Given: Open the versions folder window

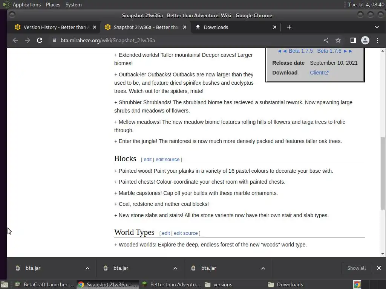Looking at the screenshot, I should pyautogui.click(x=234, y=284).
